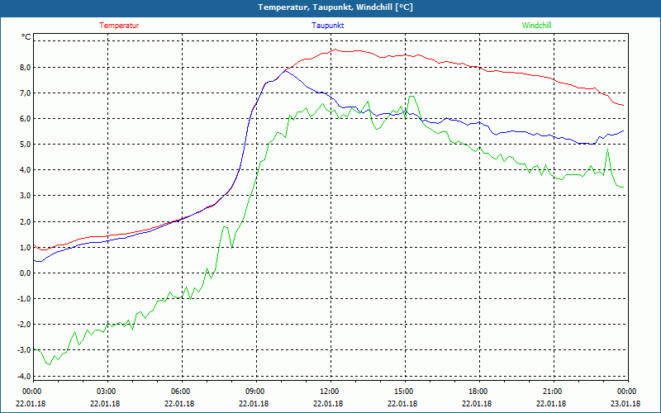Click the '09:00' time label
This screenshot has width=661, height=413.
[256, 392]
